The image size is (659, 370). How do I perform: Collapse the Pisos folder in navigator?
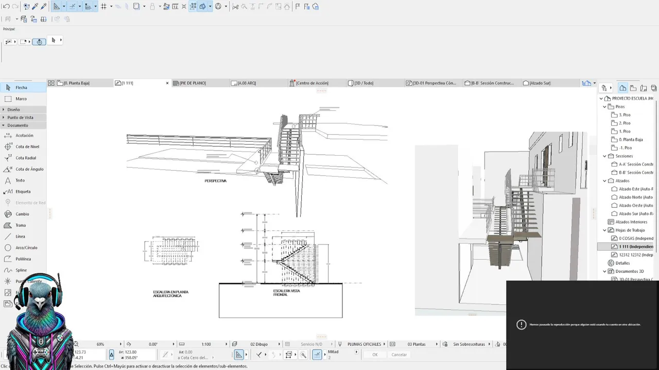(605, 107)
